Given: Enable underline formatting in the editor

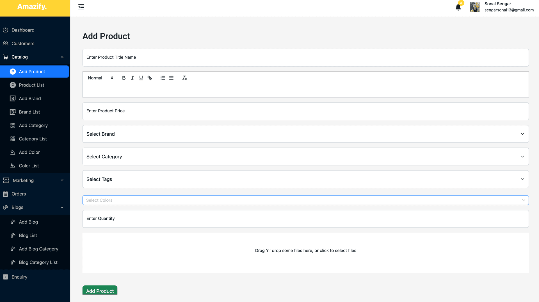Looking at the screenshot, I should (141, 78).
